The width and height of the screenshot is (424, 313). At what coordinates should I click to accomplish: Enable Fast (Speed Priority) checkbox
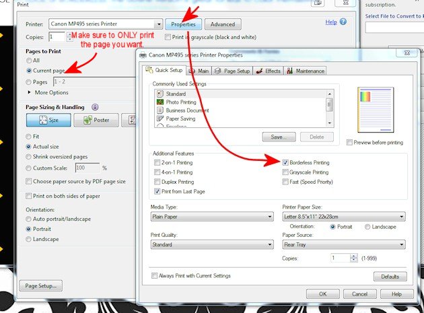click(x=285, y=182)
